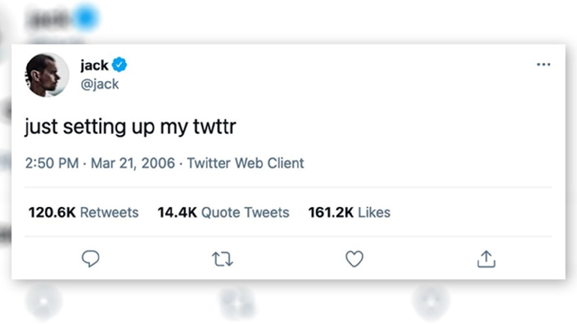Click the reply speech bubble icon
The width and height of the screenshot is (577, 324).
click(x=90, y=259)
